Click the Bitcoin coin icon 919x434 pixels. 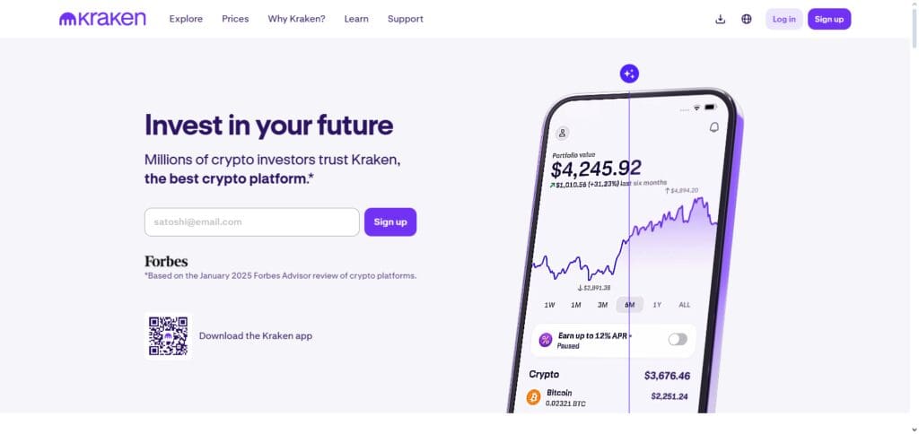tap(533, 398)
